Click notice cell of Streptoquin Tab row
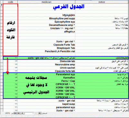This screenshot has width=129, height=118. (x=102, y=48)
